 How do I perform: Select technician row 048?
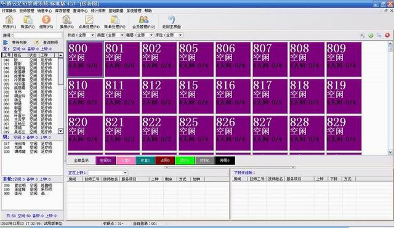[x=30, y=60]
